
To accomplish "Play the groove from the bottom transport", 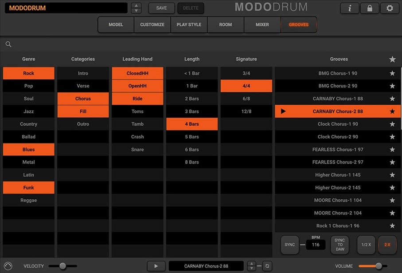I will pyautogui.click(x=156, y=266).
